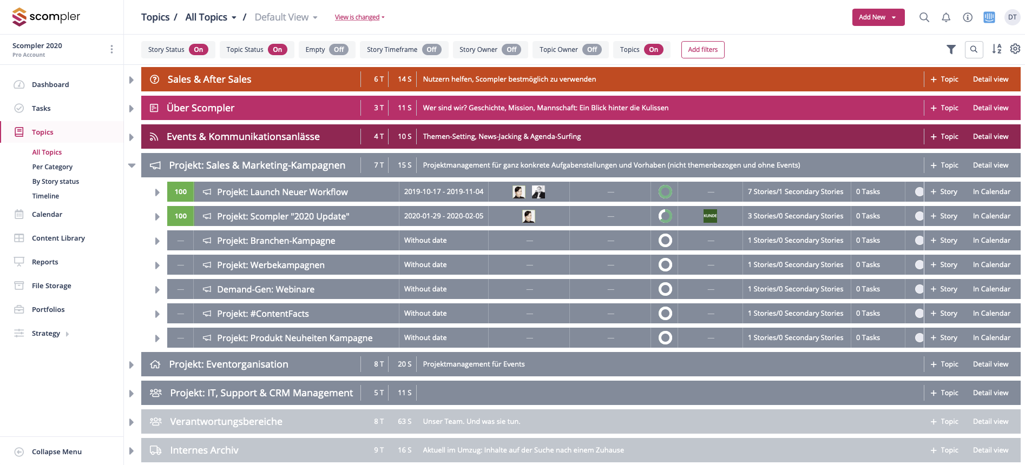This screenshot has height=465, width=1025.
Task: Collapse the Projekt: Sales & Marketing-Kampagnen category
Action: point(132,165)
